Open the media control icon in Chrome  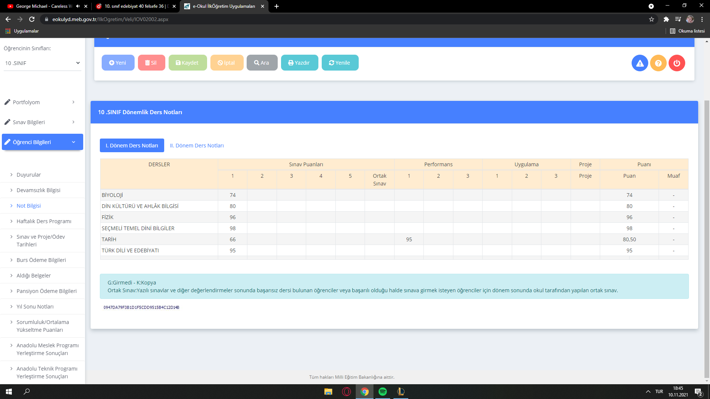[x=678, y=19]
